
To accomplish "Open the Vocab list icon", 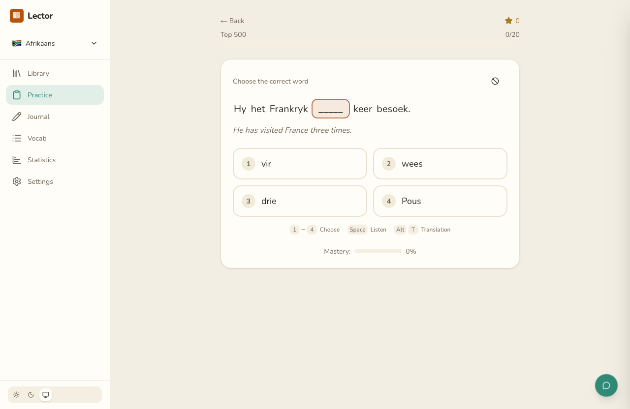I will point(17,138).
